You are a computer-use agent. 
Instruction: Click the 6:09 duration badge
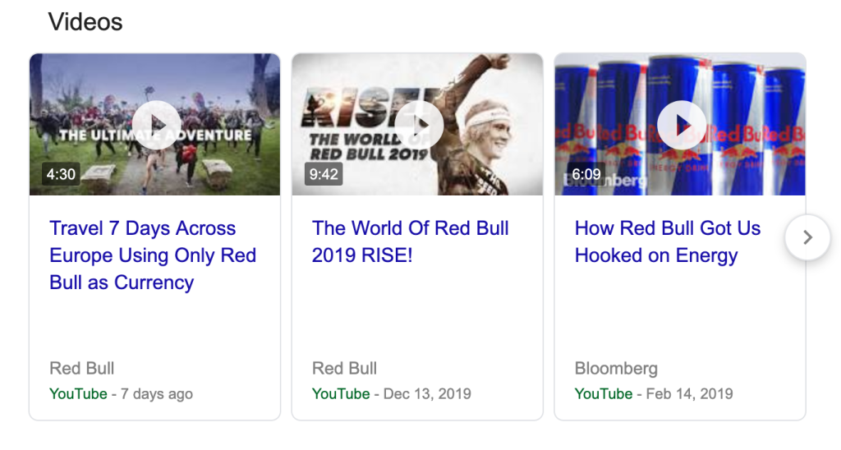coord(586,174)
